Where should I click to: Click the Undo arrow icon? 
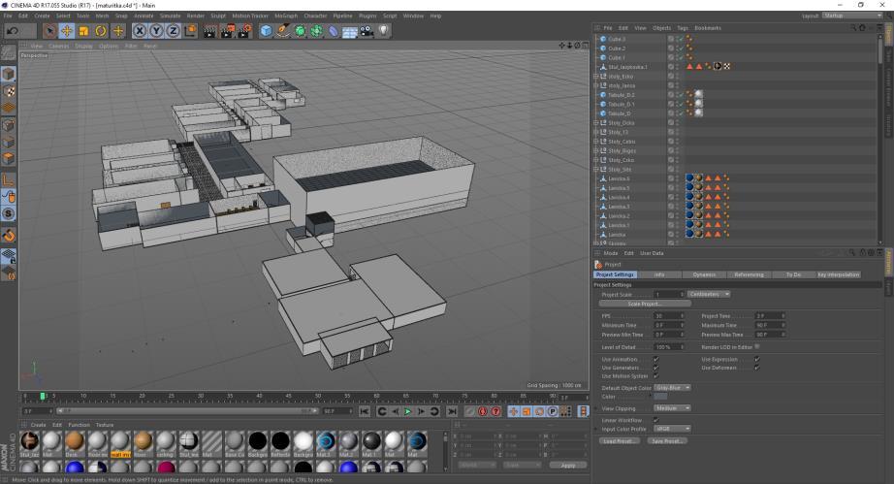coord(13,31)
